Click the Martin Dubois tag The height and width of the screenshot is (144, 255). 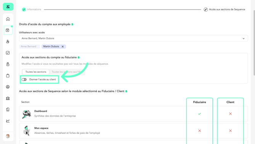pos(54,46)
